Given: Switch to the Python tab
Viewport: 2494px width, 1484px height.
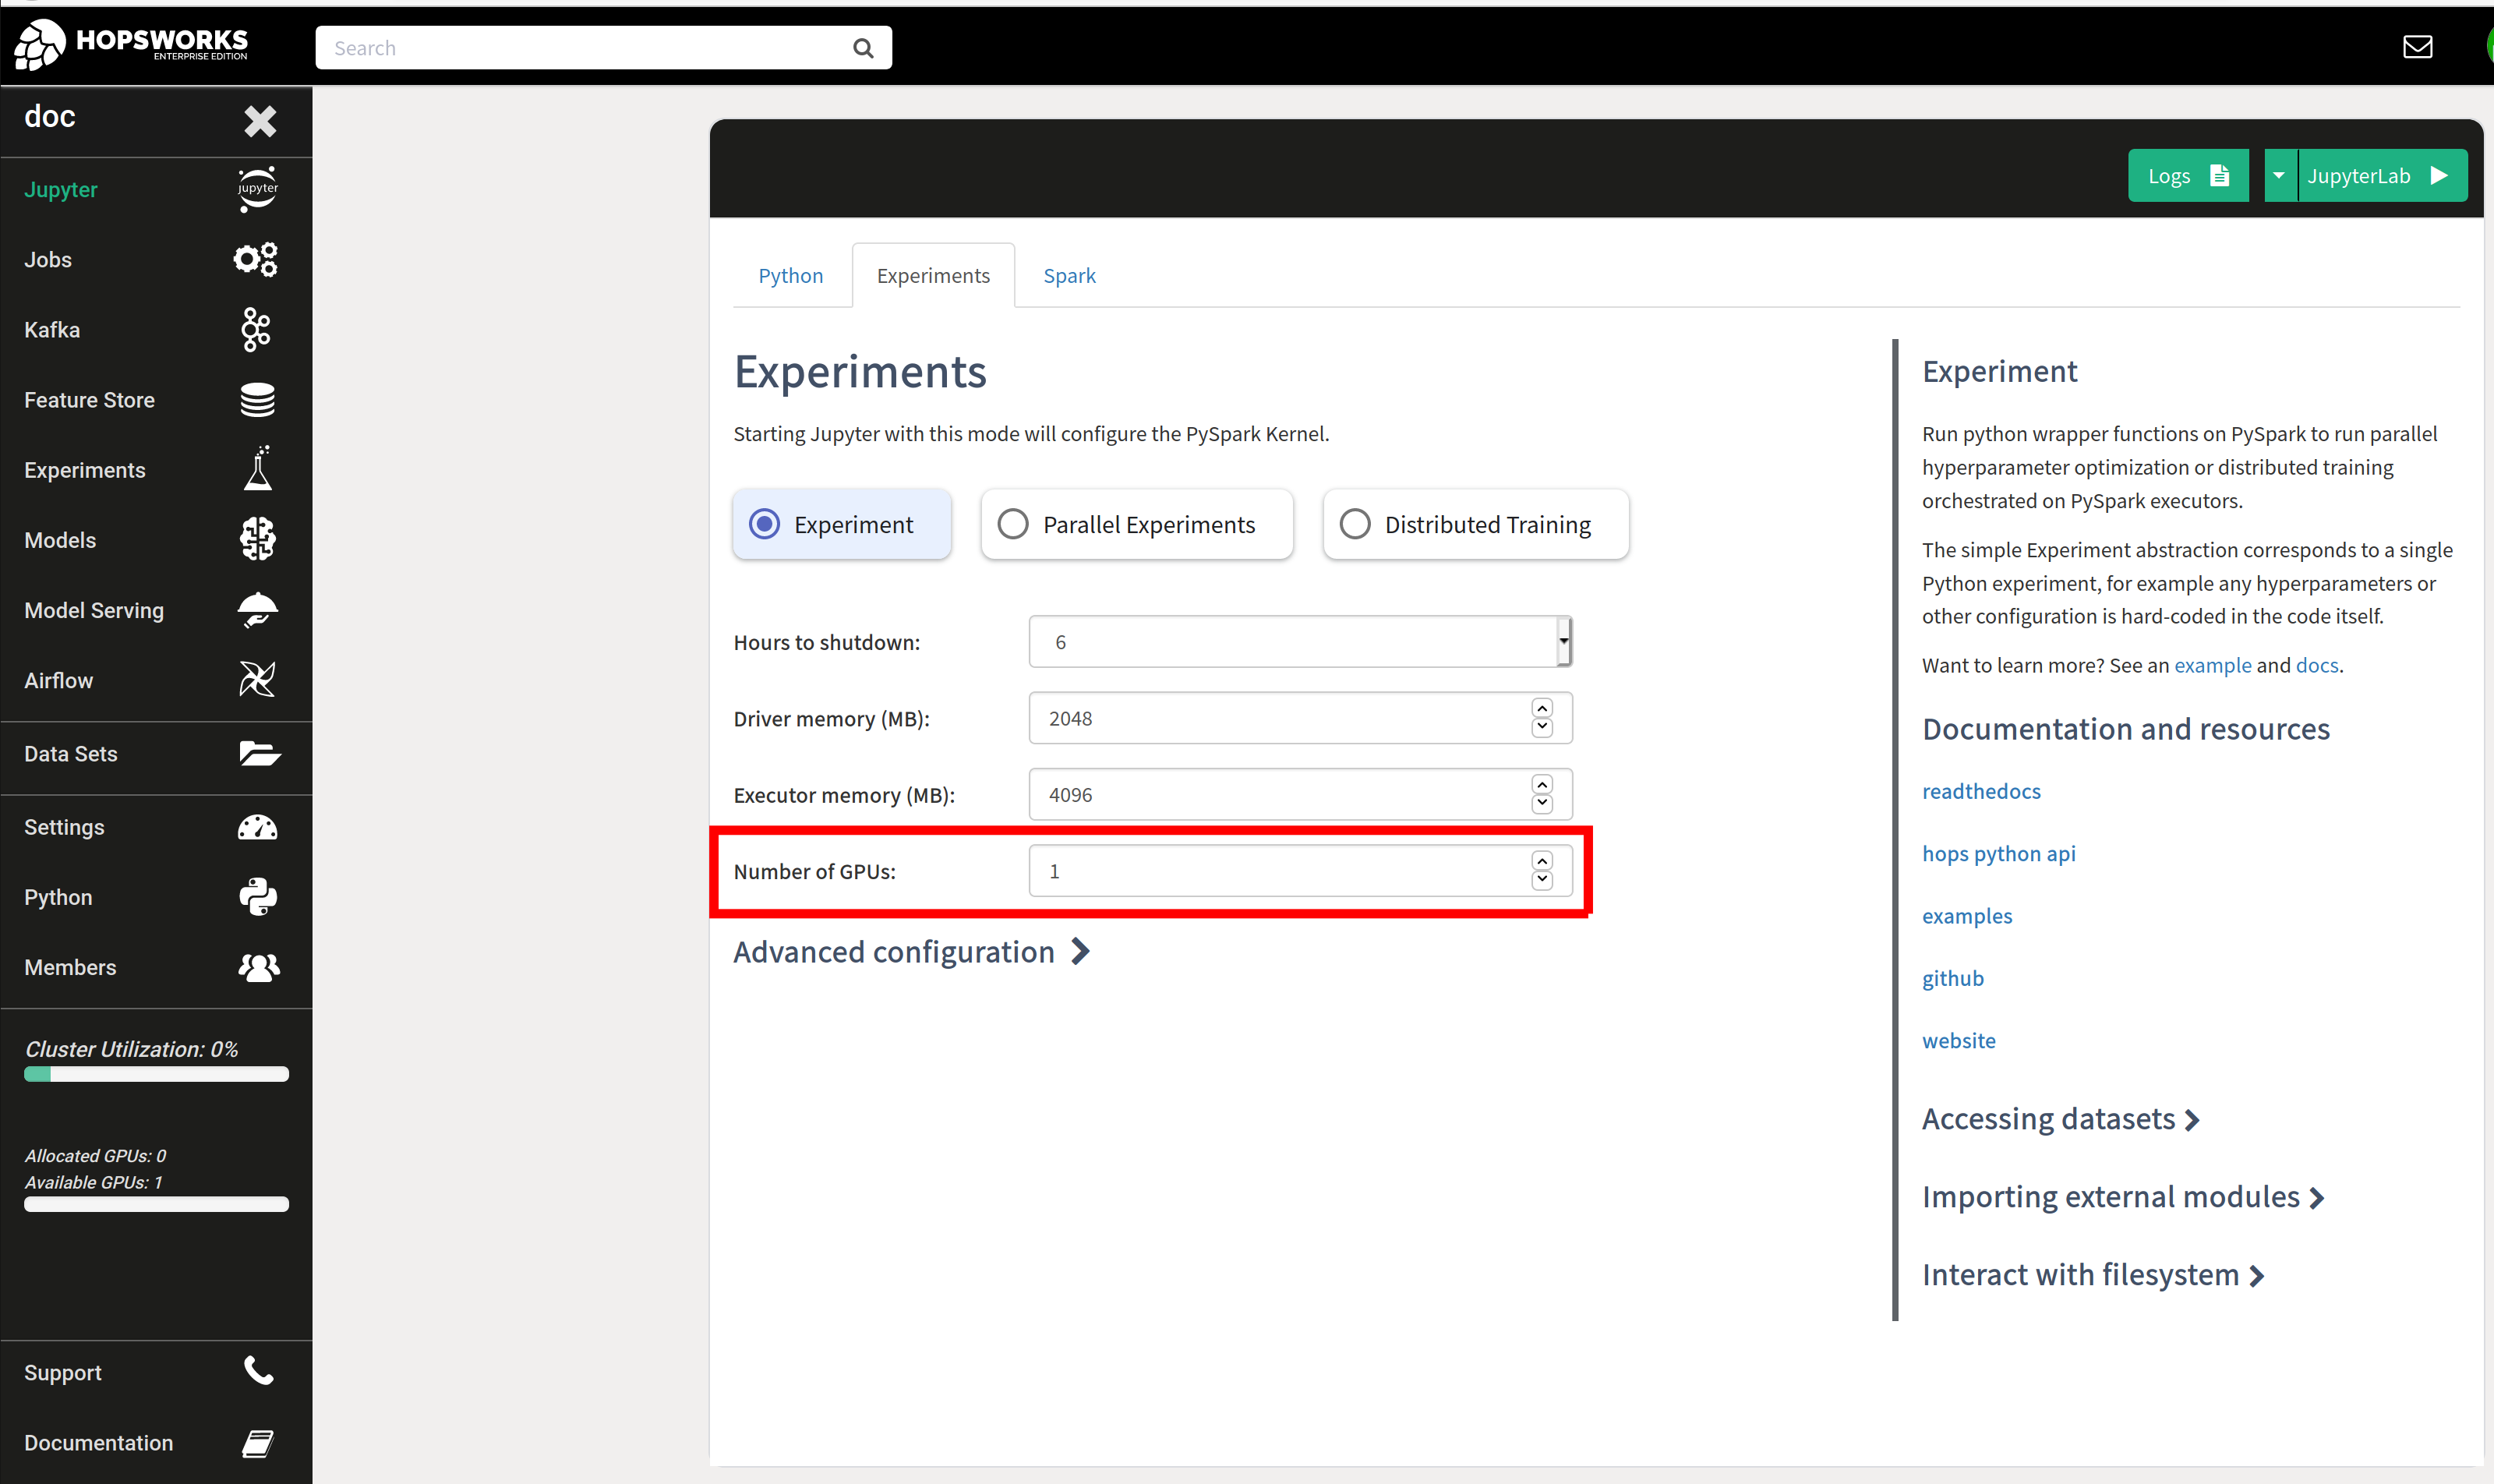Looking at the screenshot, I should pos(790,275).
